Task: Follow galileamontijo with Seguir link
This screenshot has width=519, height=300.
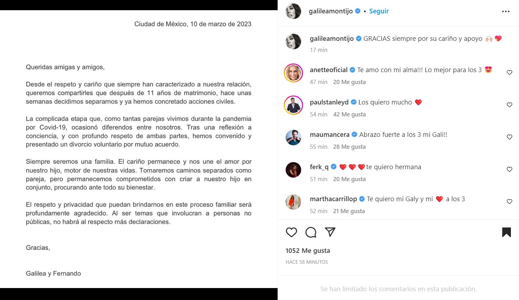Action: click(379, 11)
